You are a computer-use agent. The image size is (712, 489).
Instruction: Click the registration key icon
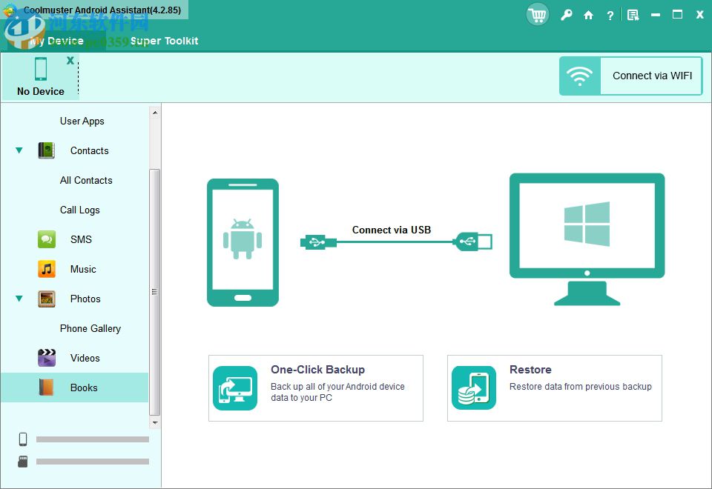coord(566,14)
